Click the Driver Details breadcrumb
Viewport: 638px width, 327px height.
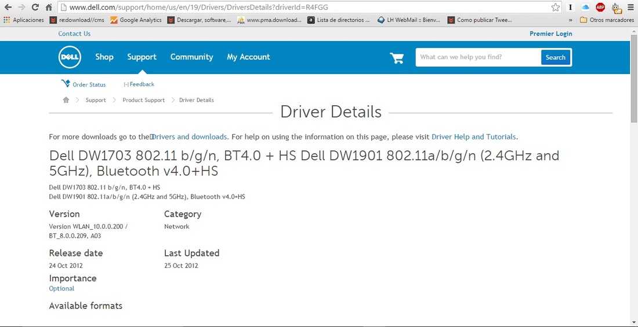pos(197,100)
